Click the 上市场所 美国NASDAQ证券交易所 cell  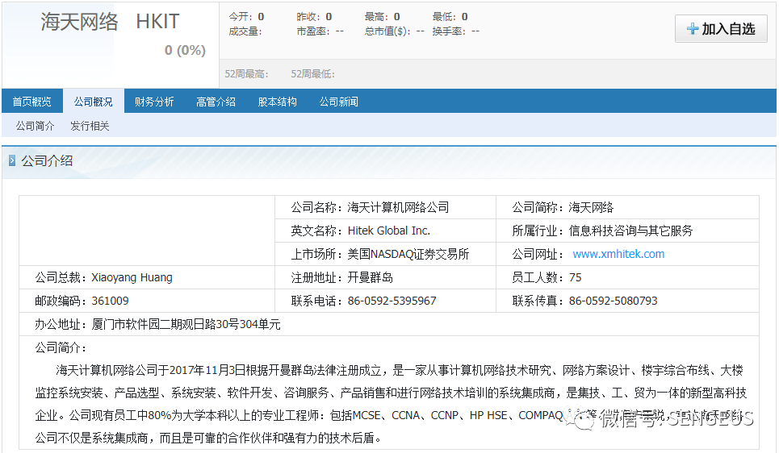tap(386, 254)
